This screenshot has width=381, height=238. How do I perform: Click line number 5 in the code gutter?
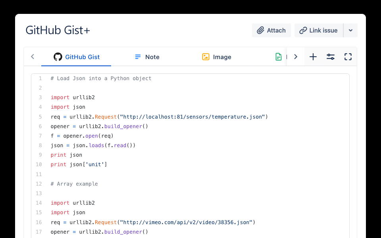tap(40, 117)
